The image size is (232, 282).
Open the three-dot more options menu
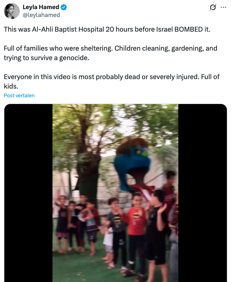coord(223,8)
